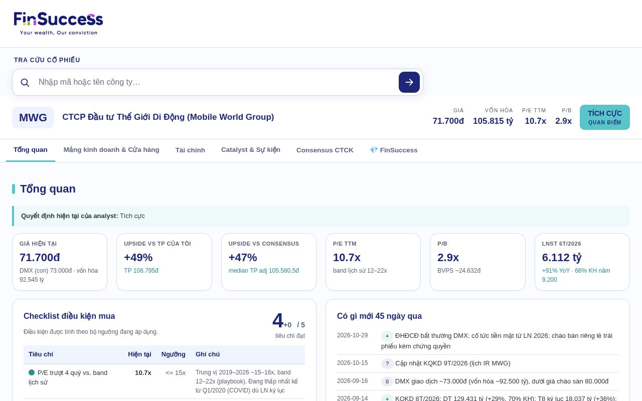
Task: Click the 2026-10-29 date entry
Action: pos(352,335)
